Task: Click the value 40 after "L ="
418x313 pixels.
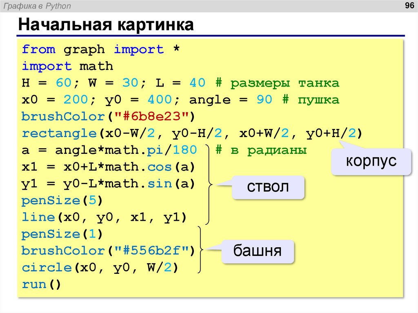Action: click(x=198, y=83)
